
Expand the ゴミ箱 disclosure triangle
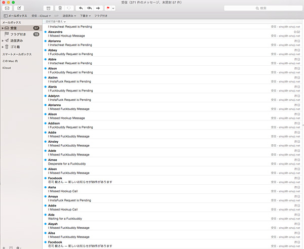(3, 47)
